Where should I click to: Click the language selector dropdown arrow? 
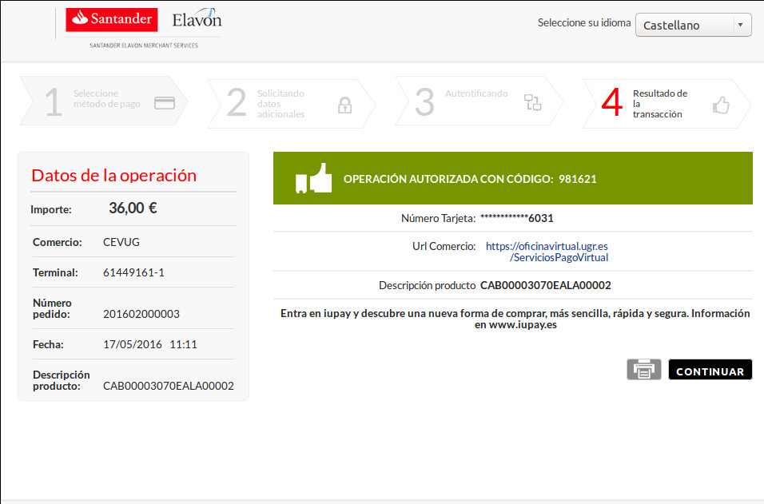click(x=741, y=26)
